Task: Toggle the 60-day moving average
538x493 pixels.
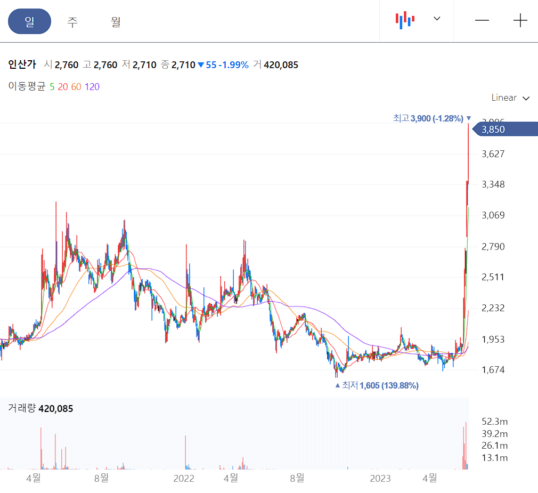Action: [76, 87]
